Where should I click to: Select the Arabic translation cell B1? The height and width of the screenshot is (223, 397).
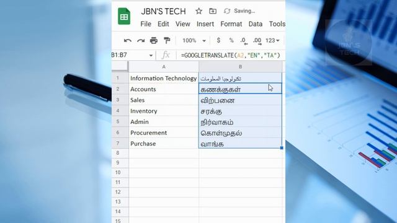click(x=240, y=78)
